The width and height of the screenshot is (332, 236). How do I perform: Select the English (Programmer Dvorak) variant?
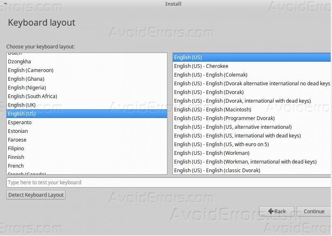224,118
